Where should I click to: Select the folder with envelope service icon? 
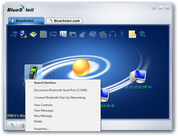click(x=132, y=34)
